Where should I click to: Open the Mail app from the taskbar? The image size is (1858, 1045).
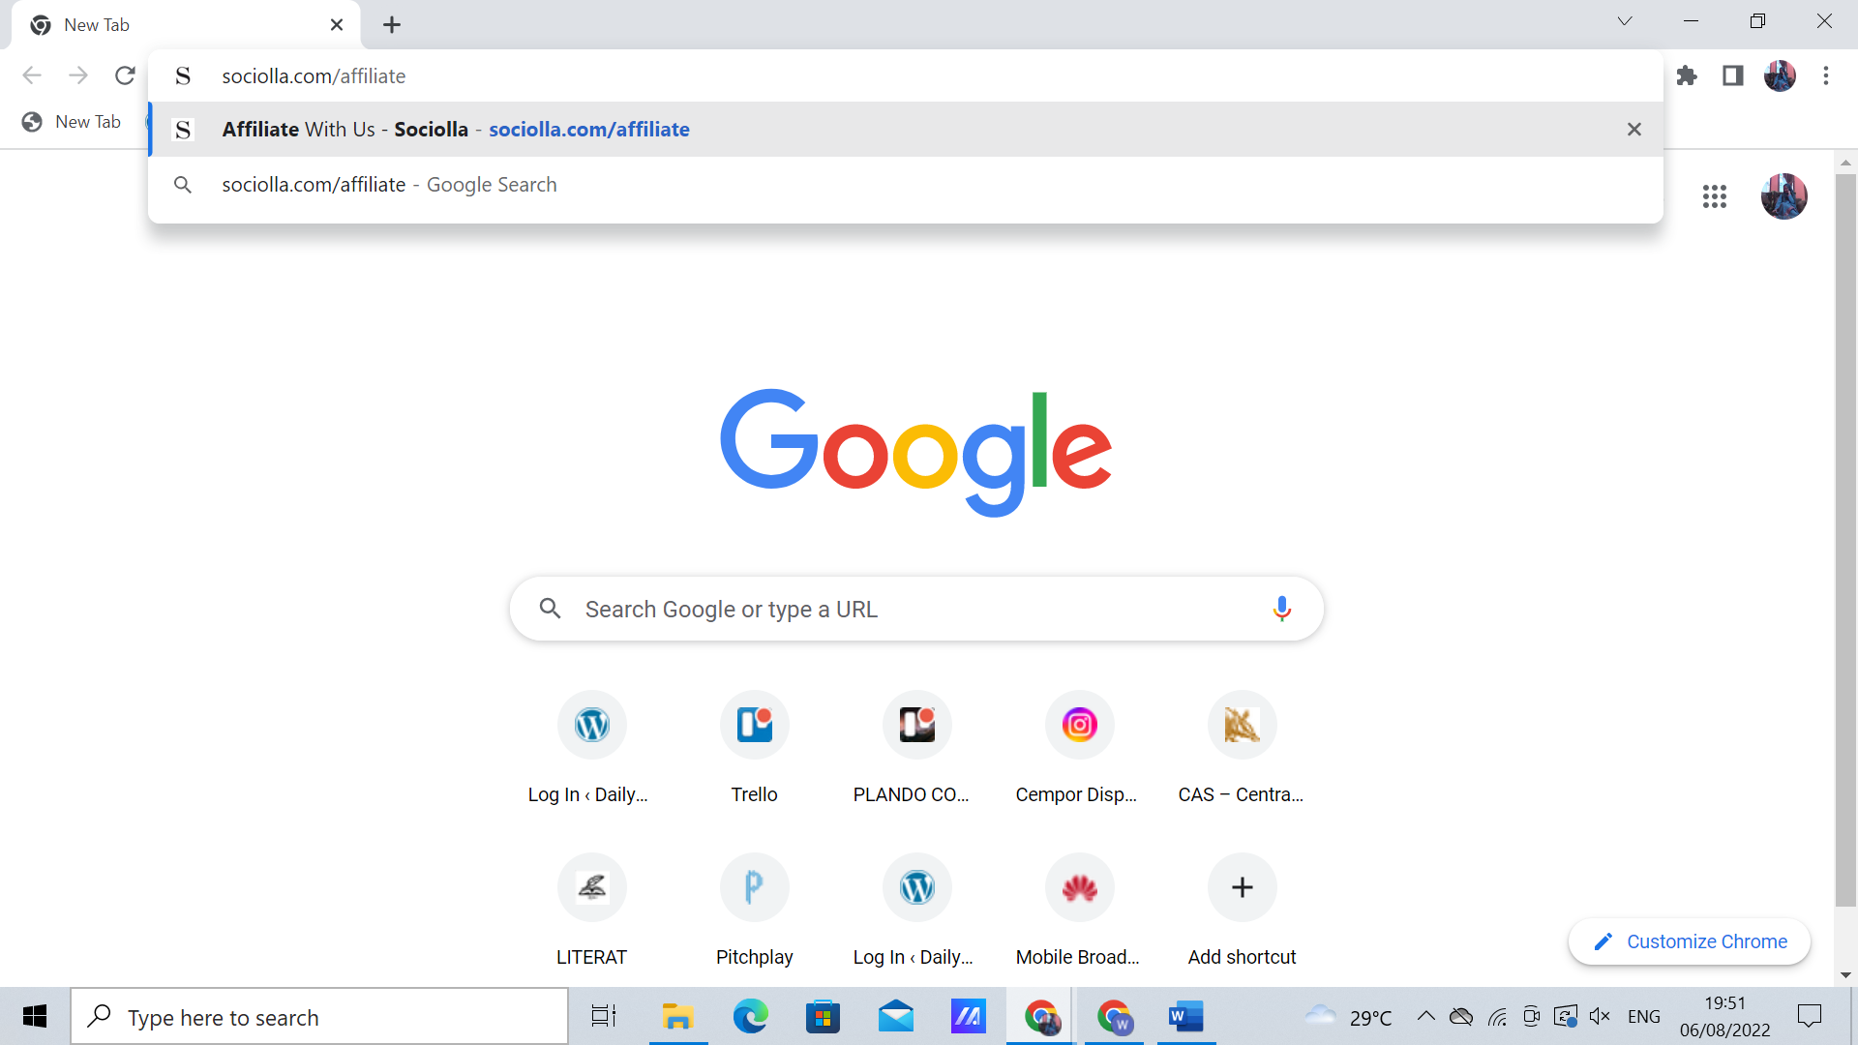tap(896, 1016)
